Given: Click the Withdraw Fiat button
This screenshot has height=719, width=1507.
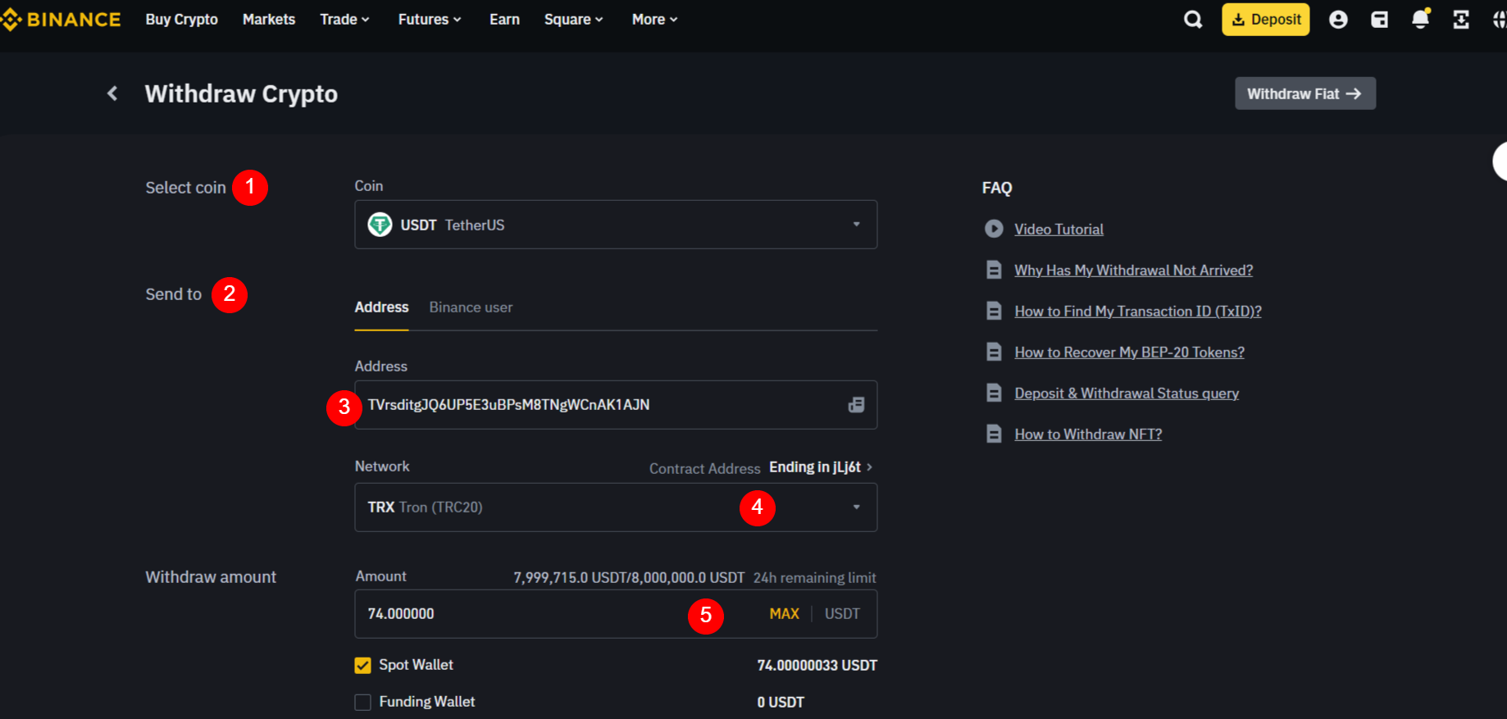Looking at the screenshot, I should coord(1305,93).
